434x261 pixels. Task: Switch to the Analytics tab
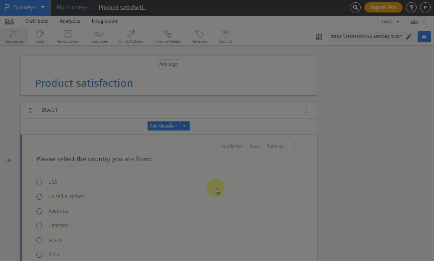(70, 21)
